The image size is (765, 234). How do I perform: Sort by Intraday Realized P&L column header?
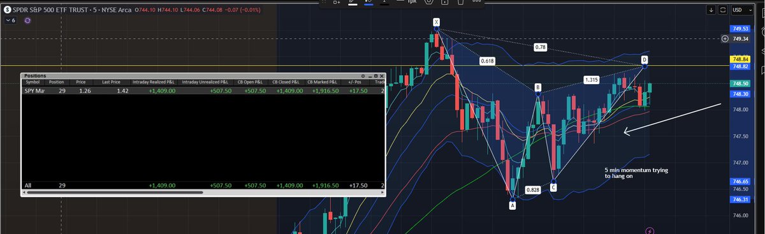pyautogui.click(x=154, y=82)
